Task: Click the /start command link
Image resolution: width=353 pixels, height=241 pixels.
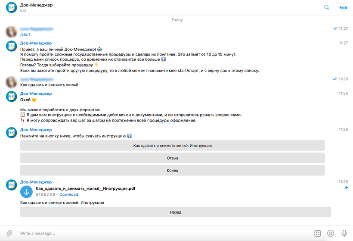Action: click(25, 34)
